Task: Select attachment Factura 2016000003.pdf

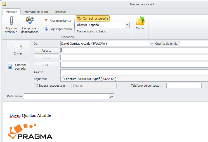Action: [x=90, y=79]
